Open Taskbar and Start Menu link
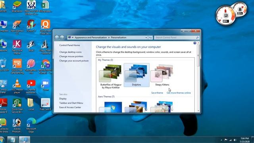254x143 pixels. (x=71, y=103)
